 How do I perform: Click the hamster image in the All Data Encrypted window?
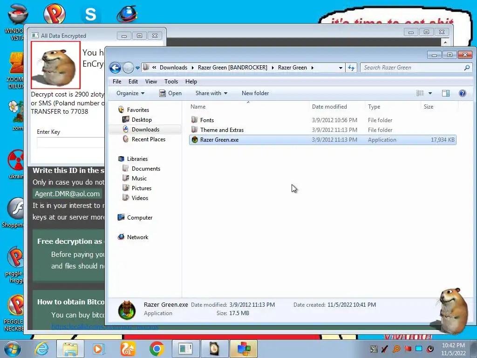click(x=56, y=65)
